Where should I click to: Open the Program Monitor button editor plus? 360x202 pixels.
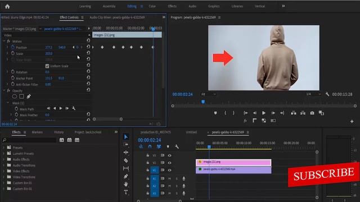(352, 122)
